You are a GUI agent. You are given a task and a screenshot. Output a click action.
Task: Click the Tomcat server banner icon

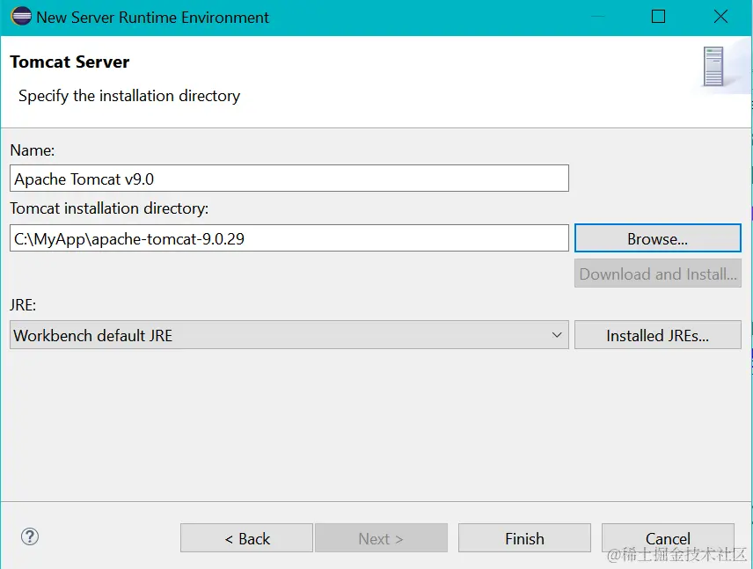coord(713,66)
